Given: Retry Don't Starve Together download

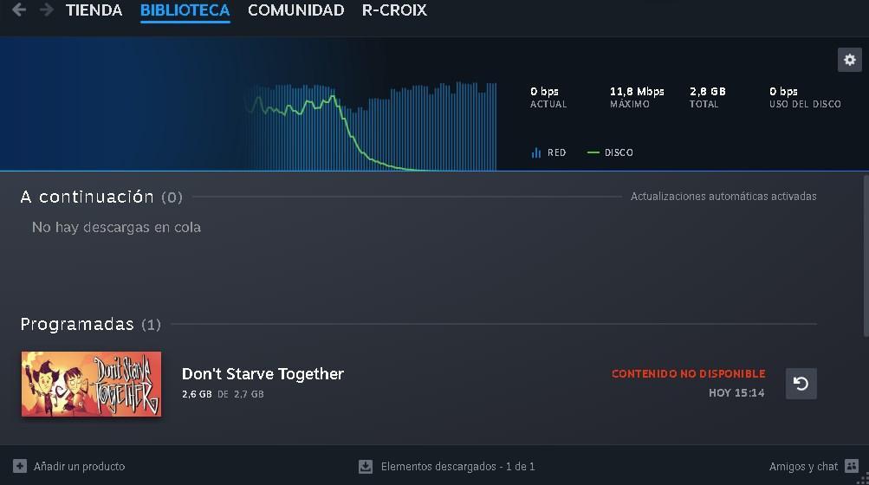Looking at the screenshot, I should (x=801, y=384).
